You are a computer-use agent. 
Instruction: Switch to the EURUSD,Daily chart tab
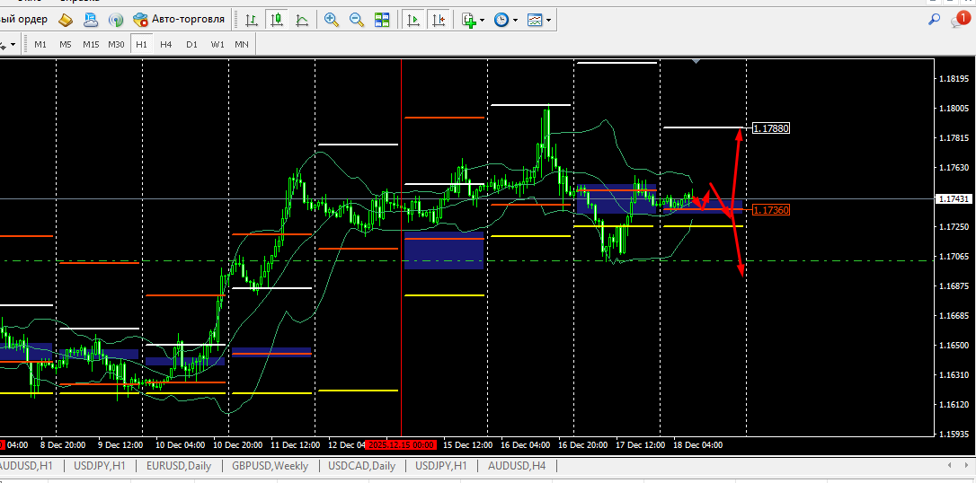pos(179,466)
